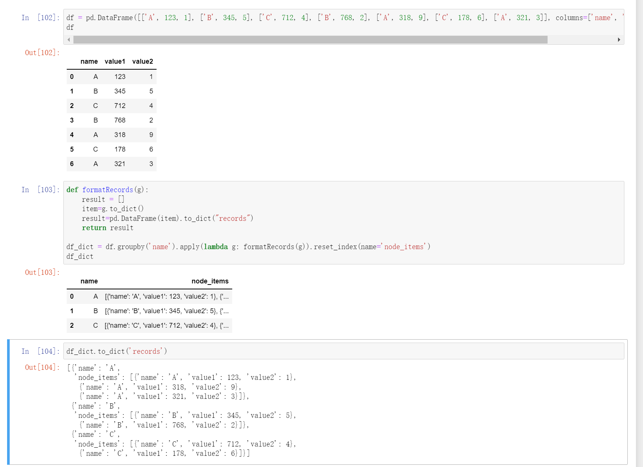Click the vertical page scrollbar at right edge
Viewport: 643px width, 467px height.
pos(639,233)
